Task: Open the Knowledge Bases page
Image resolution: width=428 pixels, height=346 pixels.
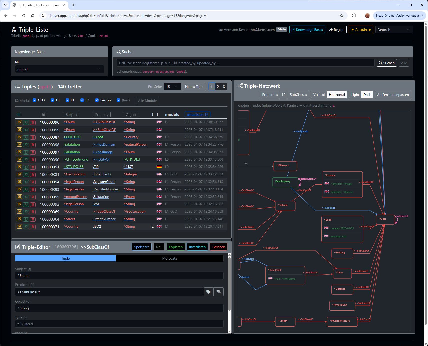Action: (x=307, y=30)
